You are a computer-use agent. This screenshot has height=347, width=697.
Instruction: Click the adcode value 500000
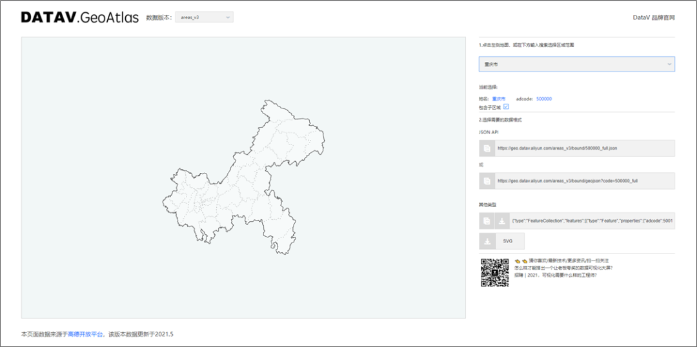(x=544, y=99)
